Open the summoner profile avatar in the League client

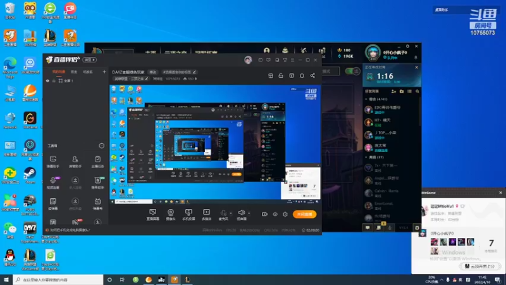[x=373, y=53]
